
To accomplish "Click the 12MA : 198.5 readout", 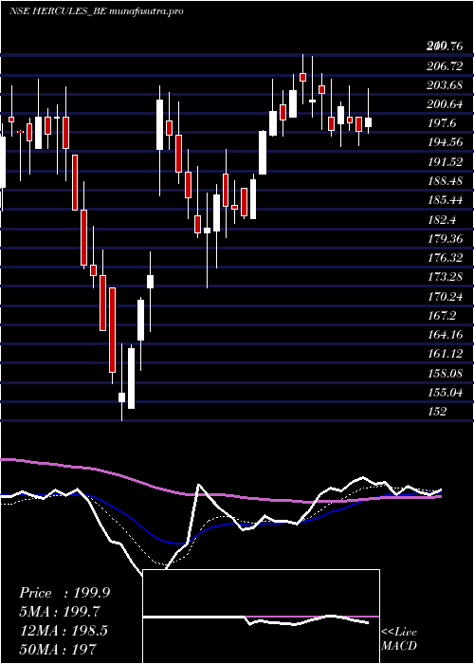I will (x=64, y=630).
